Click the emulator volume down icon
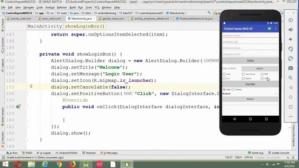The width and height of the screenshot is (299, 168). point(291,39)
